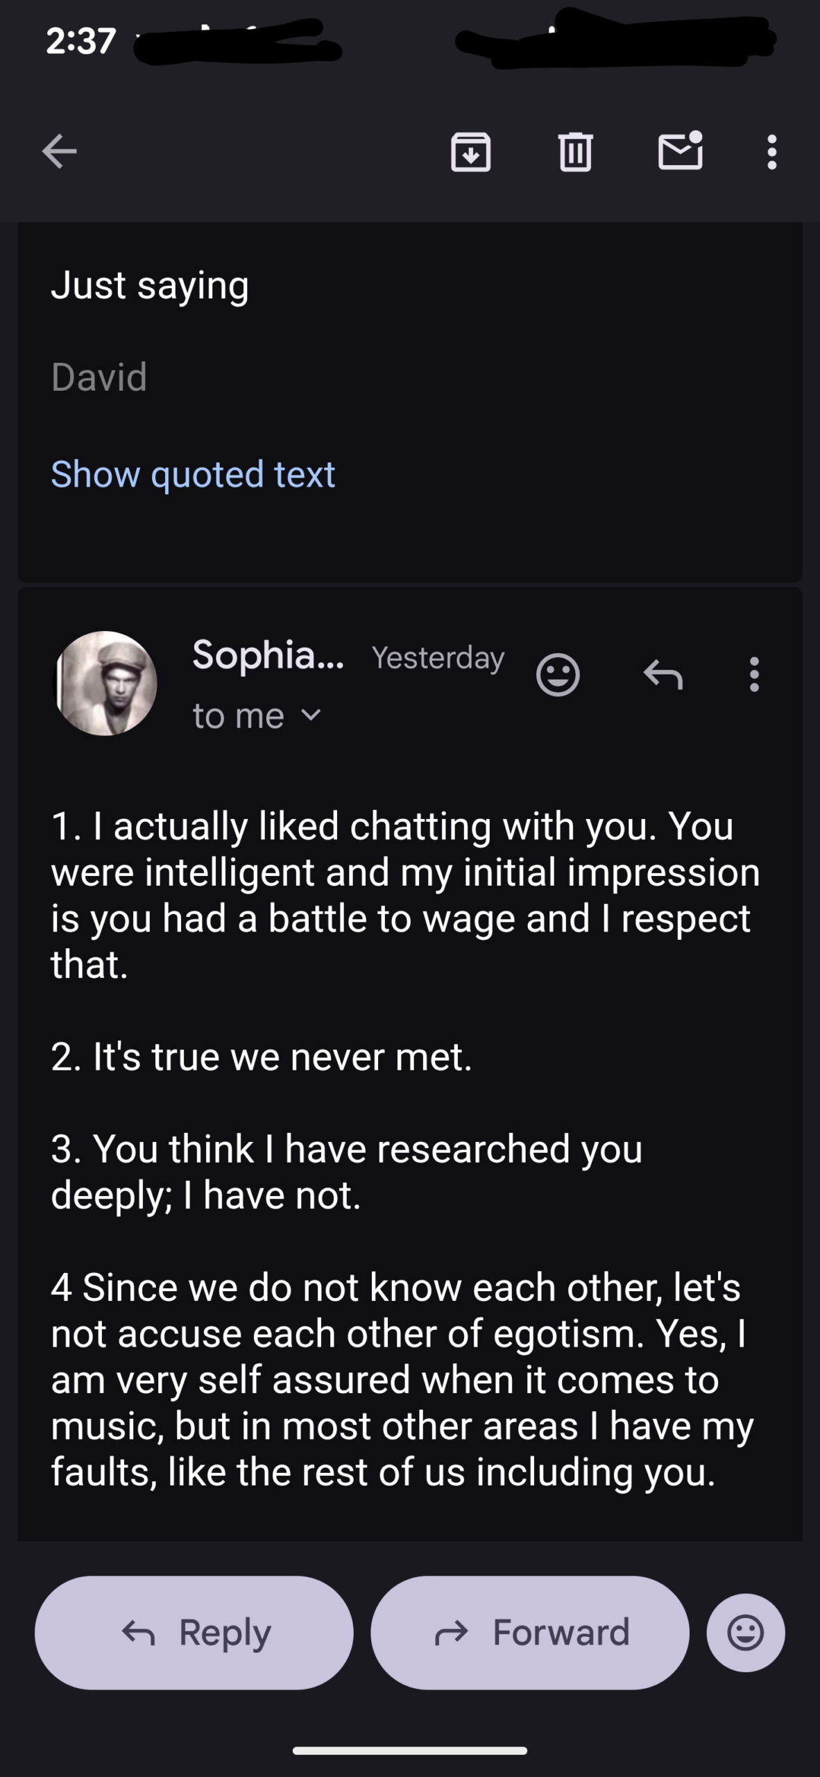Delete email with trash icon
The height and width of the screenshot is (1777, 820).
point(575,151)
